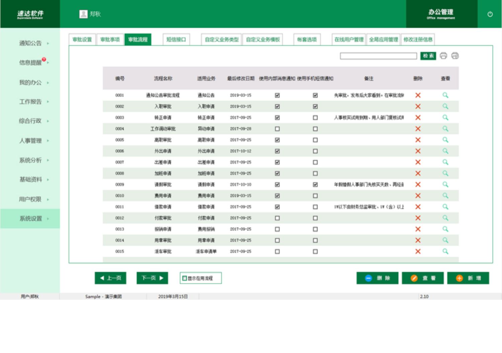502x353 pixels.
Task: Click the power/logout icon in the top bar
Action: [490, 14]
